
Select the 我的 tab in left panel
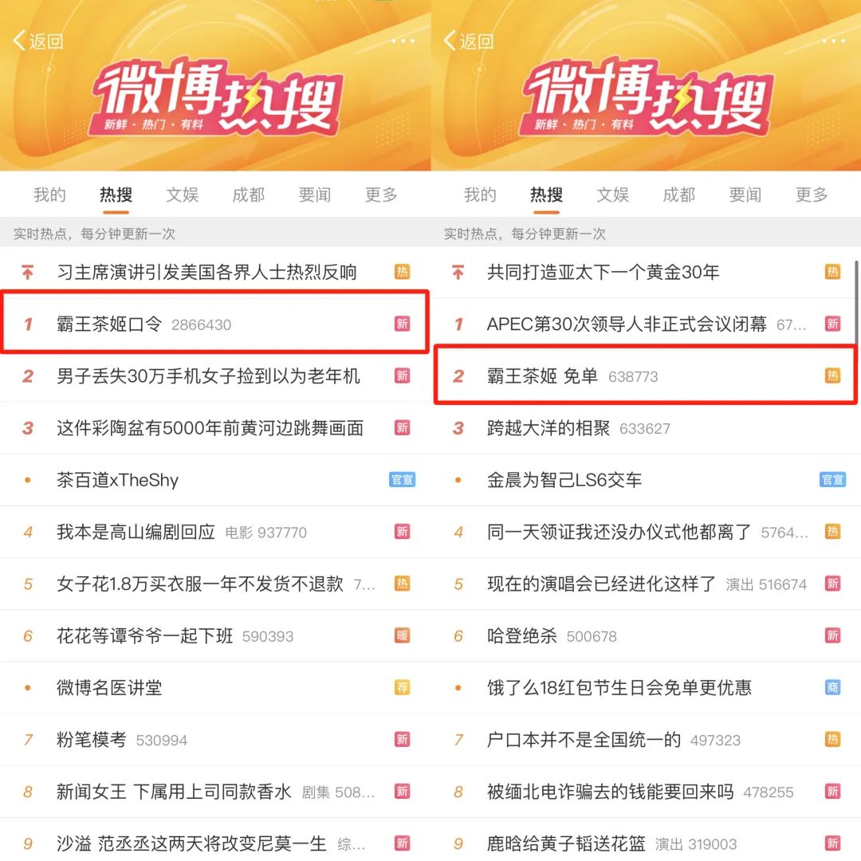(49, 195)
